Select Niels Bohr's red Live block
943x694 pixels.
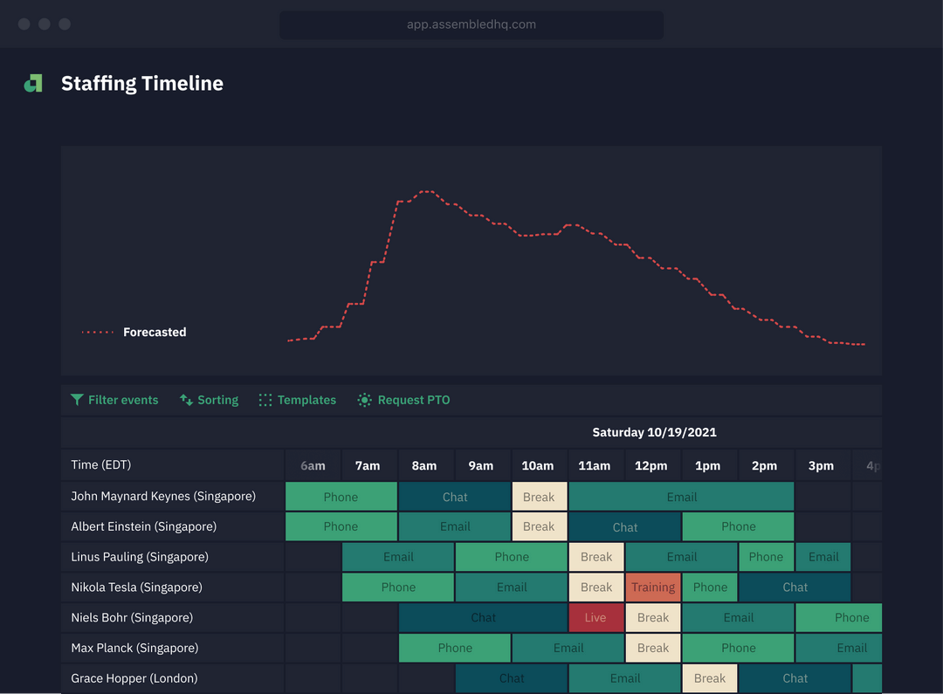tap(596, 617)
